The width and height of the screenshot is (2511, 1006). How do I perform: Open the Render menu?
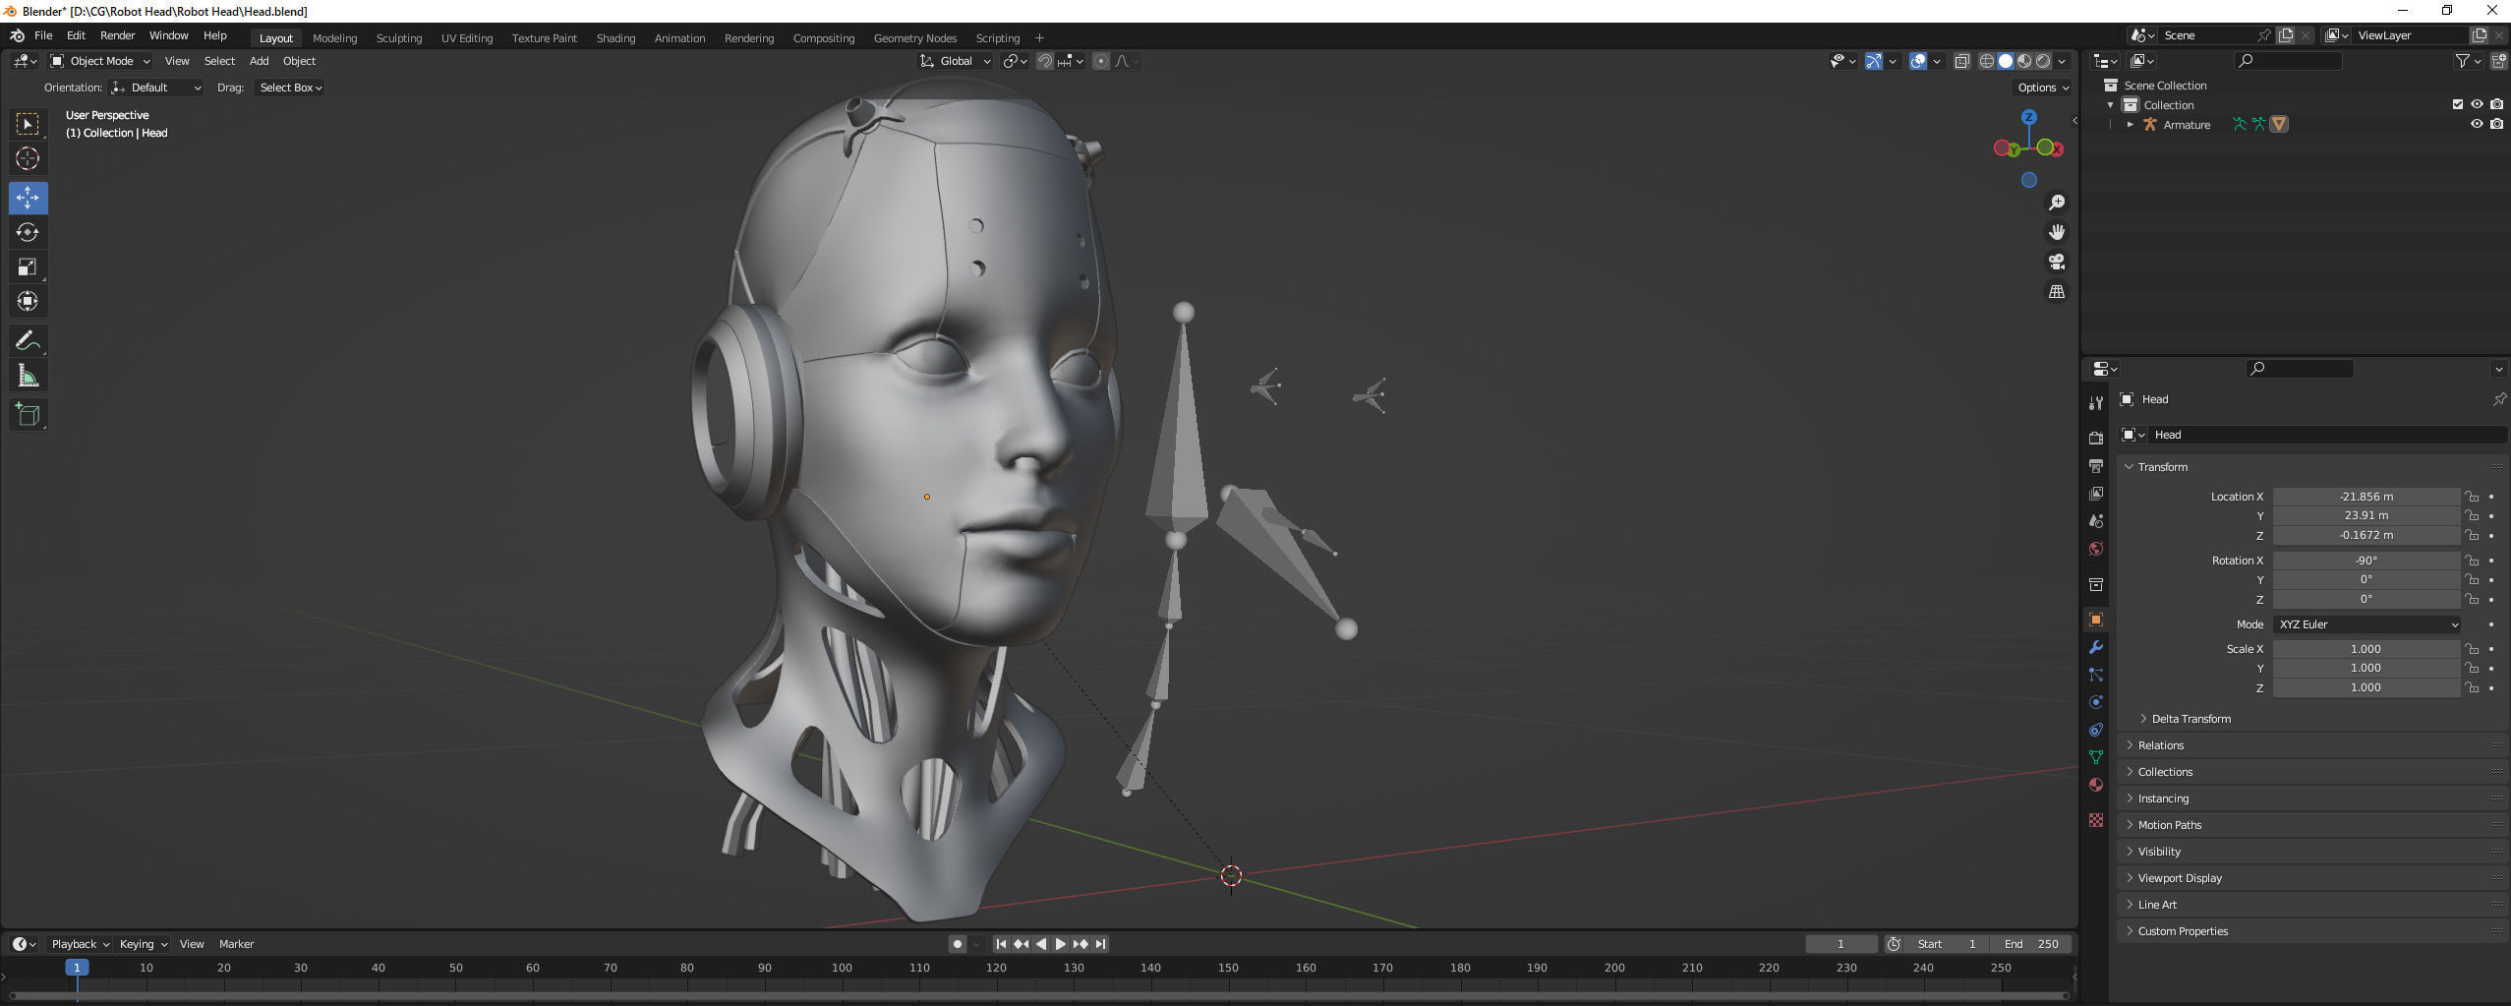[x=117, y=35]
